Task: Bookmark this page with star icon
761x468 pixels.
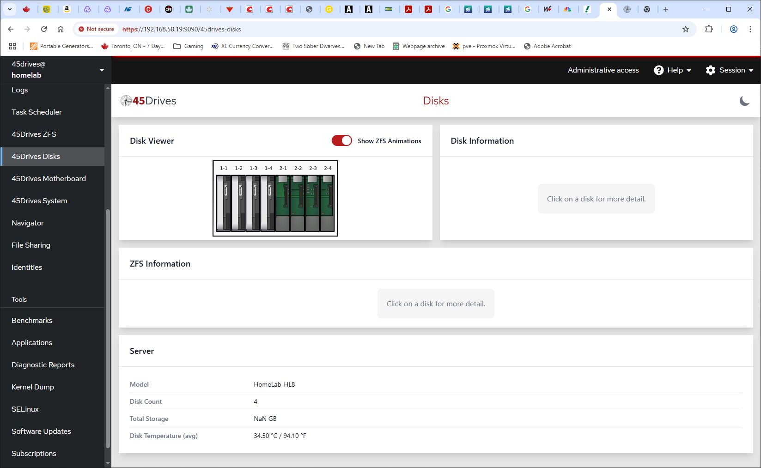Action: click(x=686, y=29)
